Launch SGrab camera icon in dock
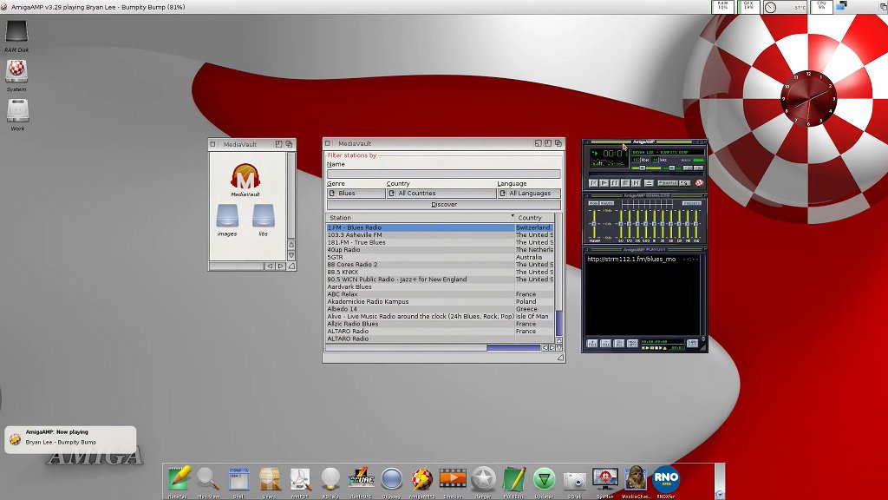Image resolution: width=888 pixels, height=500 pixels. tap(574, 481)
